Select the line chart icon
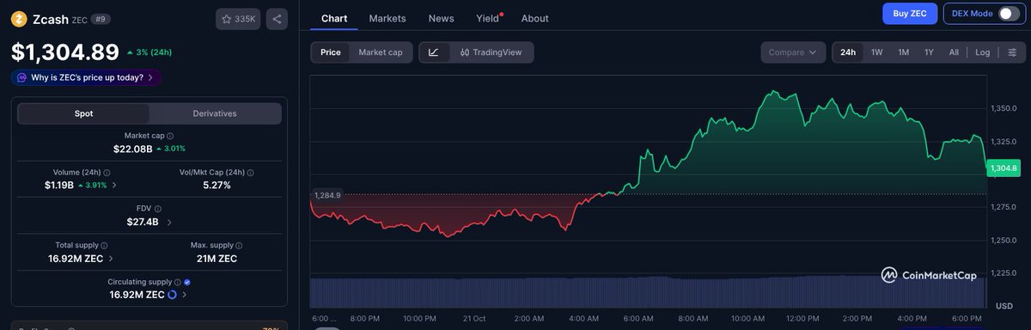The height and width of the screenshot is (330, 1031). [x=434, y=52]
